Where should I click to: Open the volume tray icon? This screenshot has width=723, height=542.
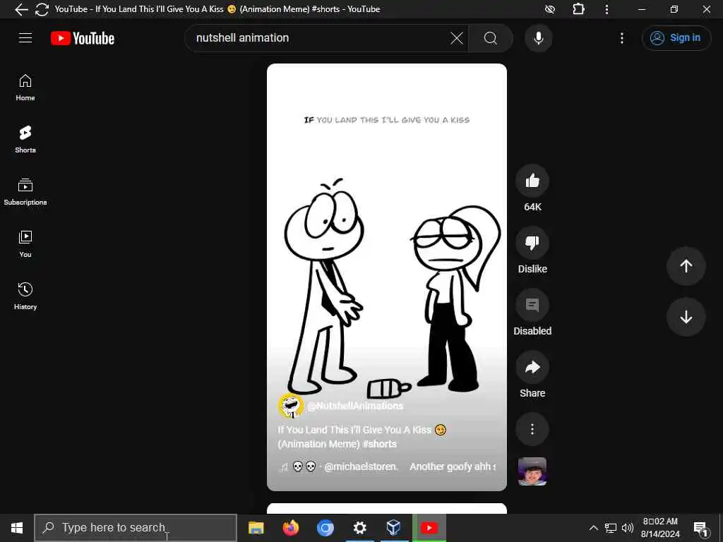pyautogui.click(x=628, y=528)
